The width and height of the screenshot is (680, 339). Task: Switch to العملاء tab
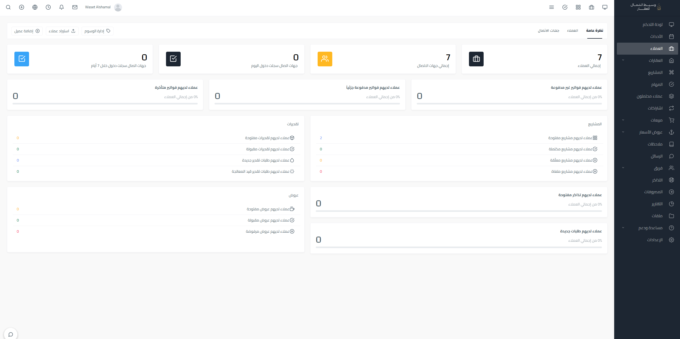pyautogui.click(x=572, y=31)
